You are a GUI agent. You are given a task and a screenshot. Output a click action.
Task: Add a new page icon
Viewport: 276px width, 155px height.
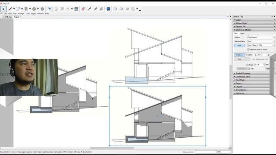(x=115, y=9)
